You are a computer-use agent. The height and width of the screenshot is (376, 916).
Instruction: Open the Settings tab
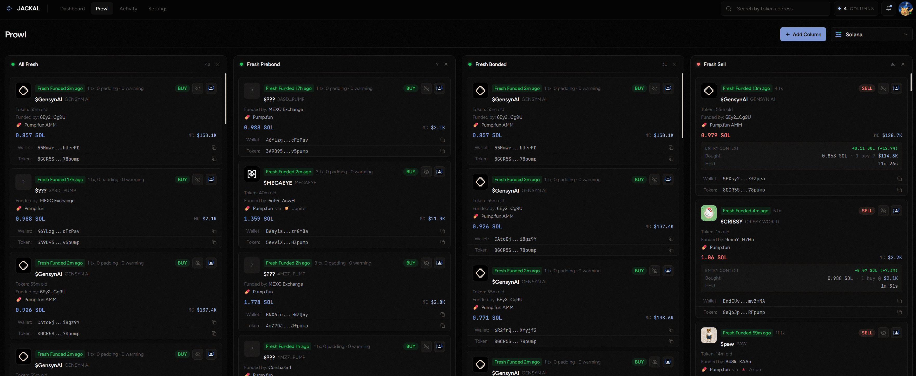[x=158, y=9]
